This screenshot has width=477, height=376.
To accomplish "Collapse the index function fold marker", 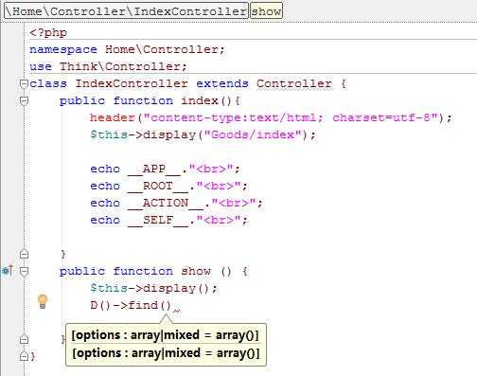I will 24,101.
